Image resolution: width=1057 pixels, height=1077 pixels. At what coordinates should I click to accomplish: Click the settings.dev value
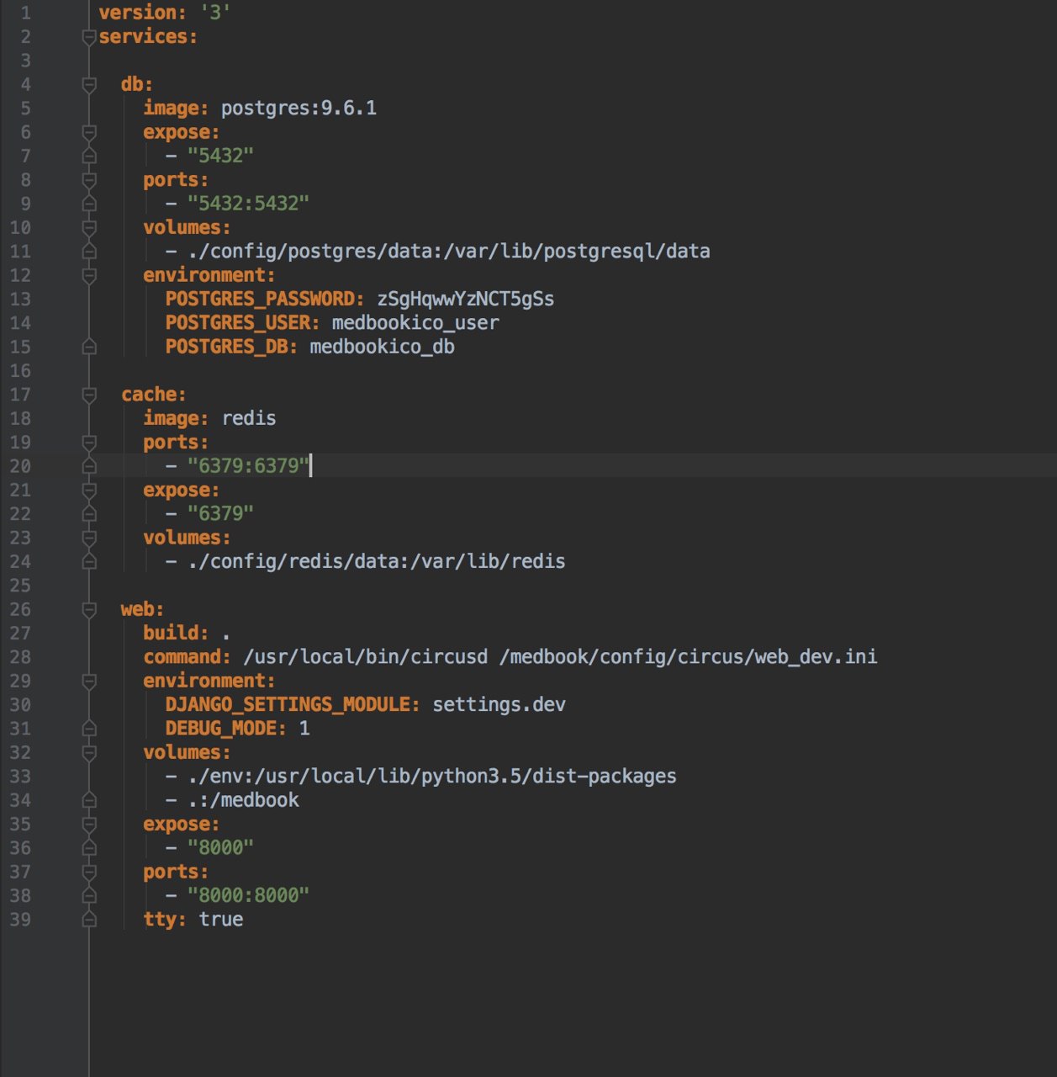click(499, 705)
